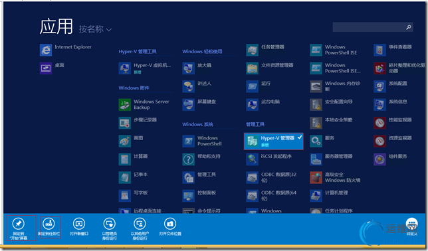Viewport: 428px width, 251px height.
Task: Open Windows 内存诊断 tool
Action: point(335,86)
